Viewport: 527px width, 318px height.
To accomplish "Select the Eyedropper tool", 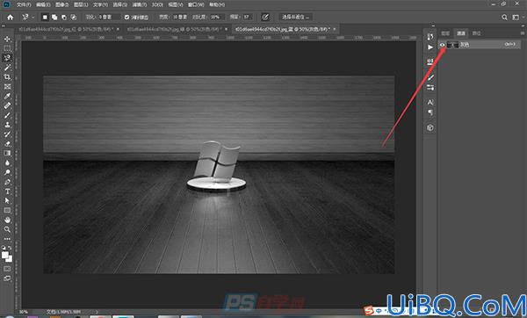I will pyautogui.click(x=7, y=96).
